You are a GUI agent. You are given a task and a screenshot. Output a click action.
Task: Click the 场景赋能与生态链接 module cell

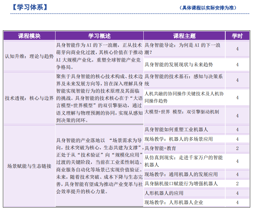coord(29,166)
